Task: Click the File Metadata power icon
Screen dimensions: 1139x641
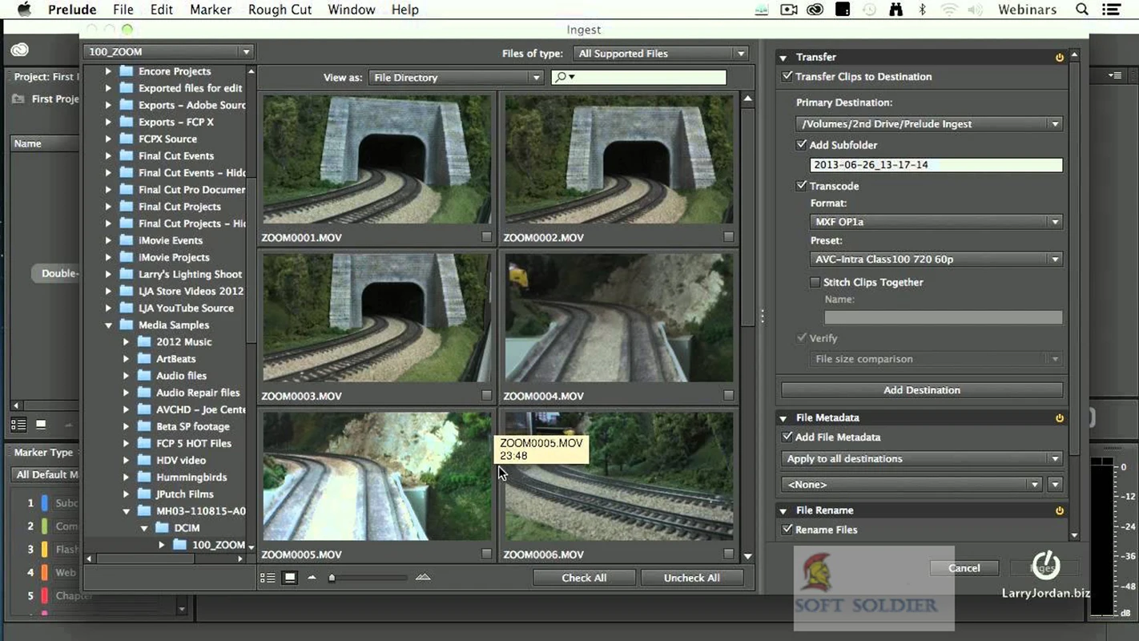Action: click(x=1059, y=417)
